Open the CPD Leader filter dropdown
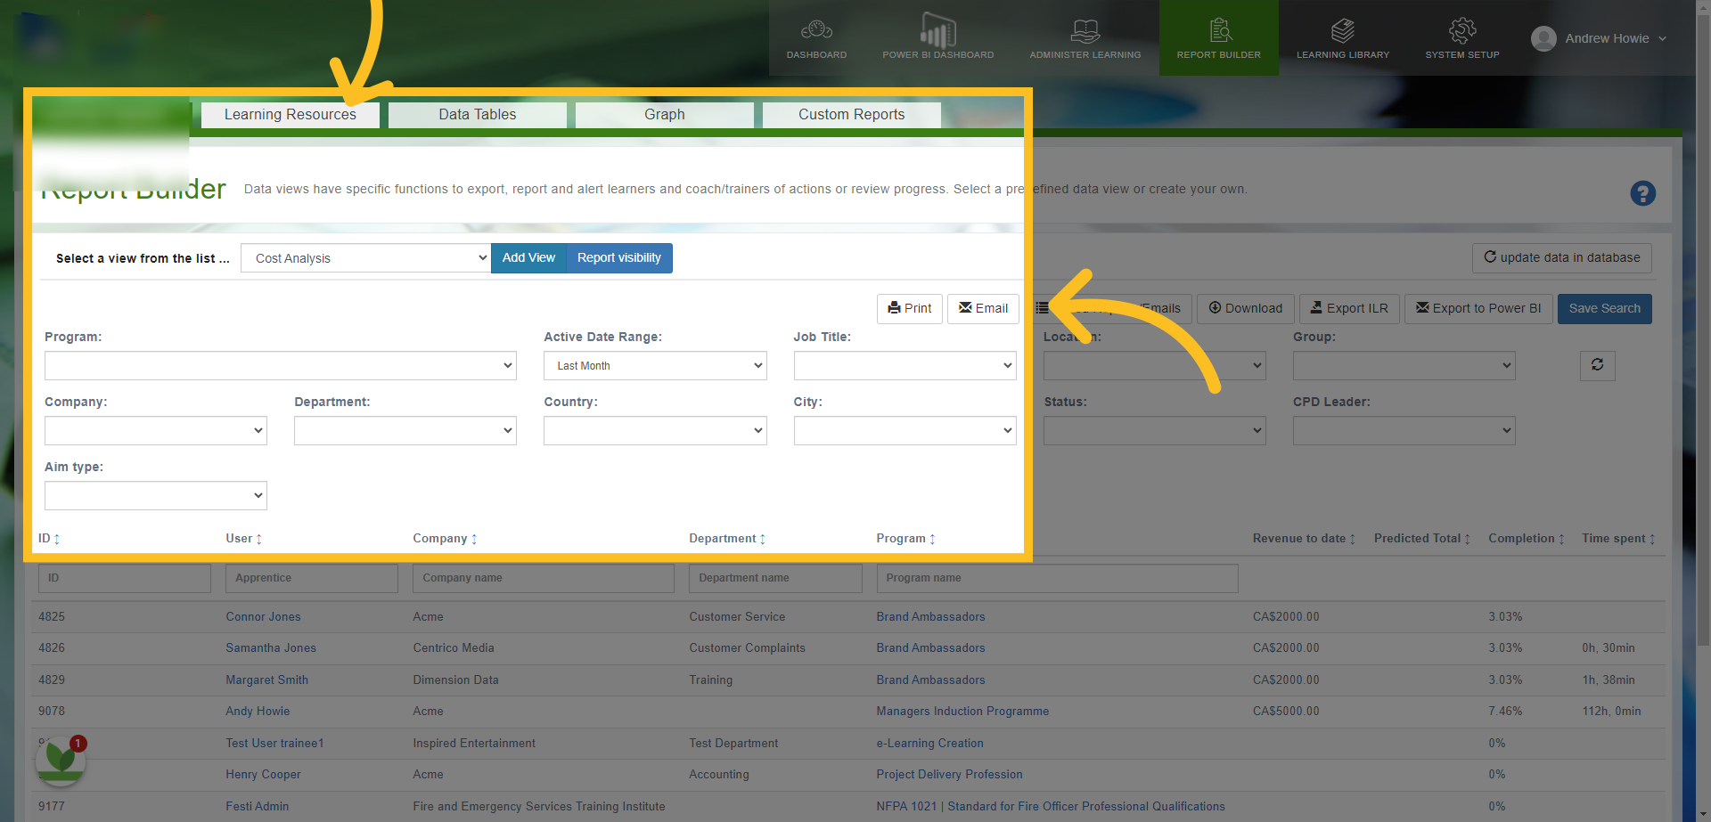Screen dimensions: 1711x822 pos(1404,430)
